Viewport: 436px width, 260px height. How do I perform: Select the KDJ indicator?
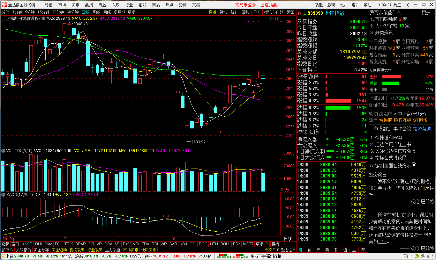pyautogui.click(x=183, y=244)
